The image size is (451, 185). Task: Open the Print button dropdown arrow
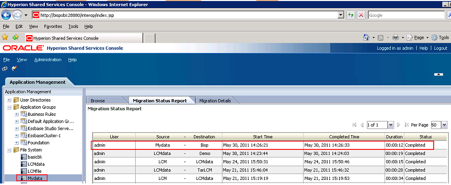[x=403, y=38]
